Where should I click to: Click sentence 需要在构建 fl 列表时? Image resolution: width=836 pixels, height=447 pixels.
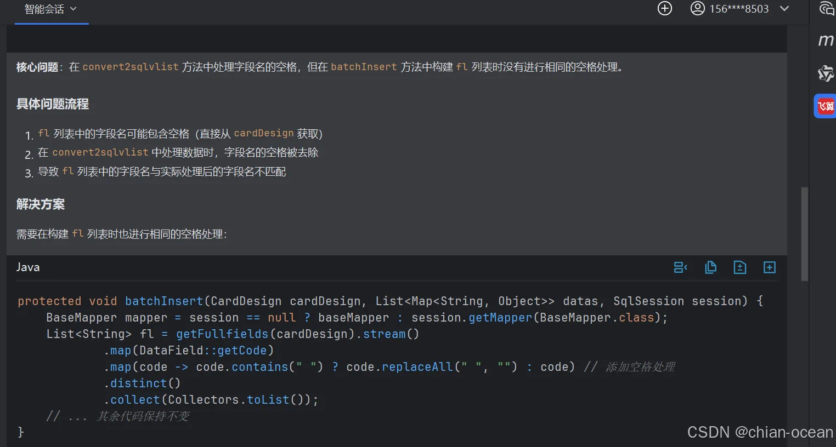point(122,234)
